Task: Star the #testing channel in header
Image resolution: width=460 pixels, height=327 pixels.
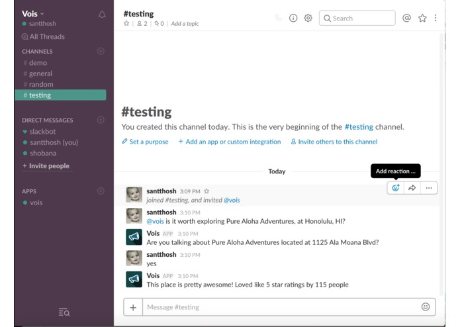Action: coord(126,23)
